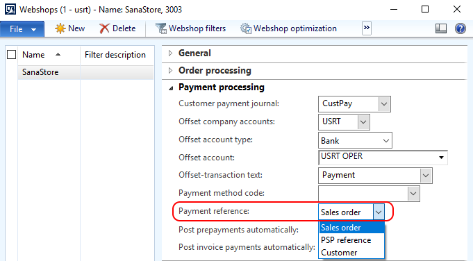Toggle the view layout icon
This screenshot has height=261, width=473.
click(441, 28)
